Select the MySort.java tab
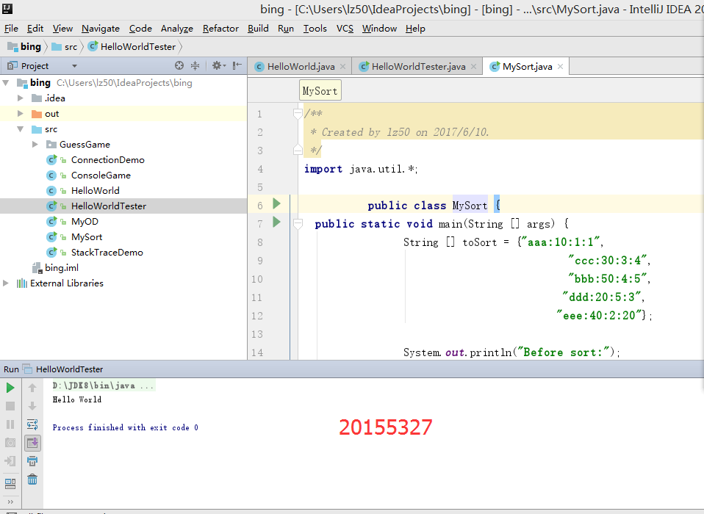Viewport: 704px width, 514px height. 527,66
